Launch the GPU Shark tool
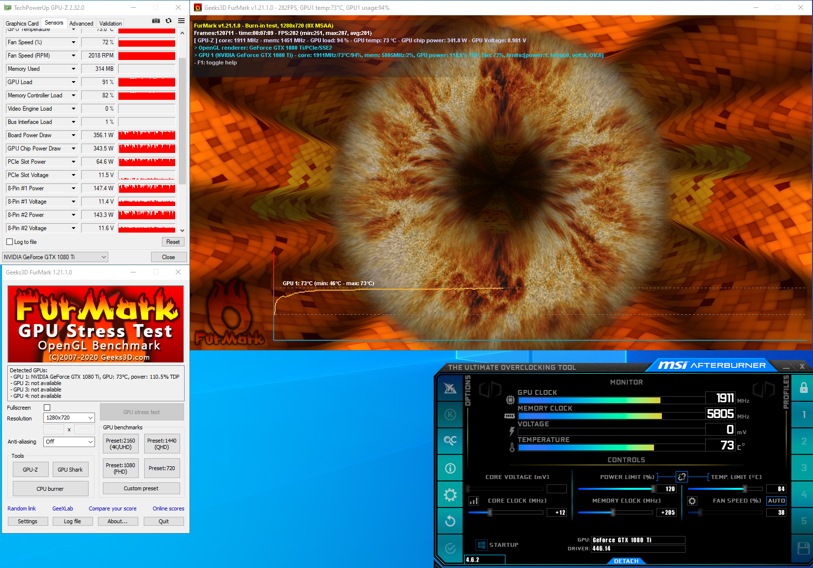Image resolution: width=813 pixels, height=568 pixels. pos(70,470)
